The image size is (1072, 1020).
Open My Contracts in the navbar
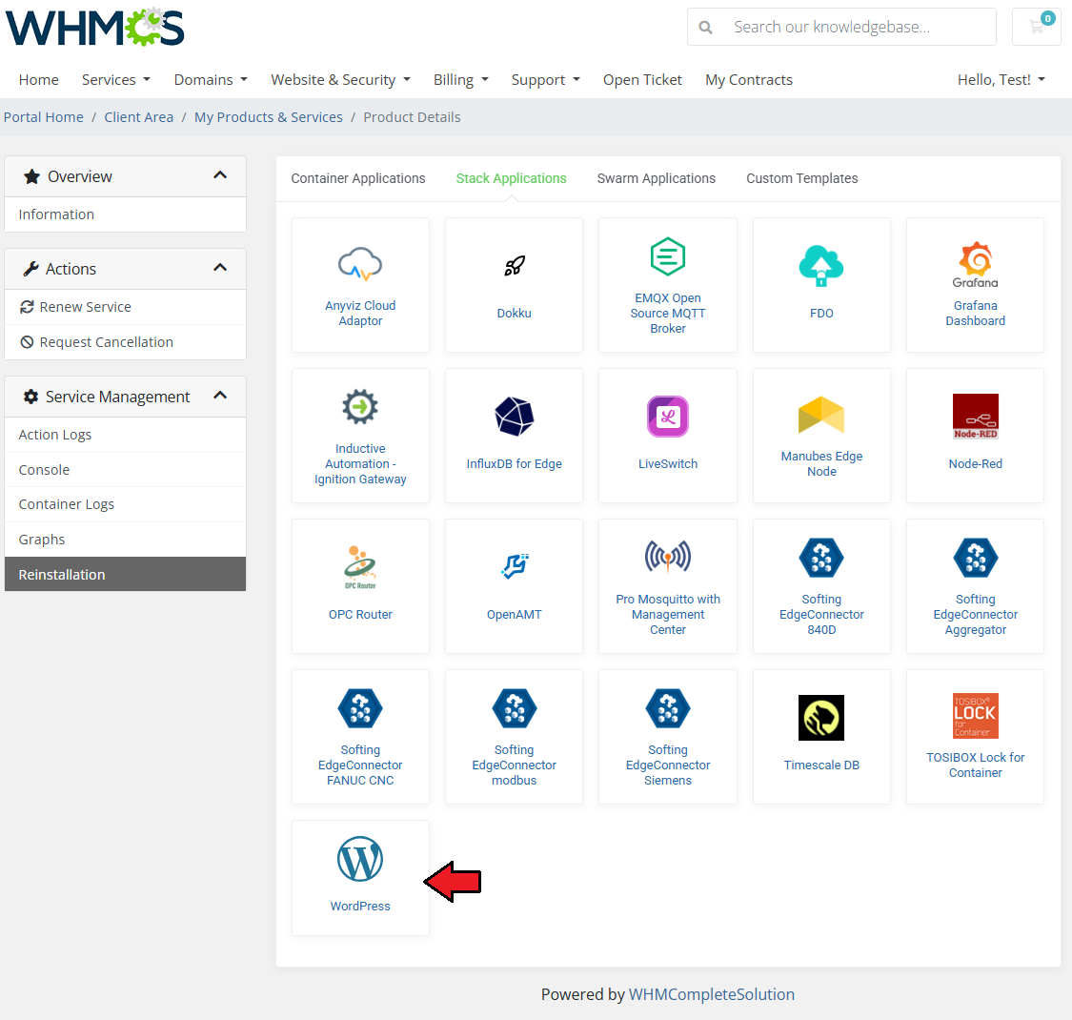click(749, 80)
